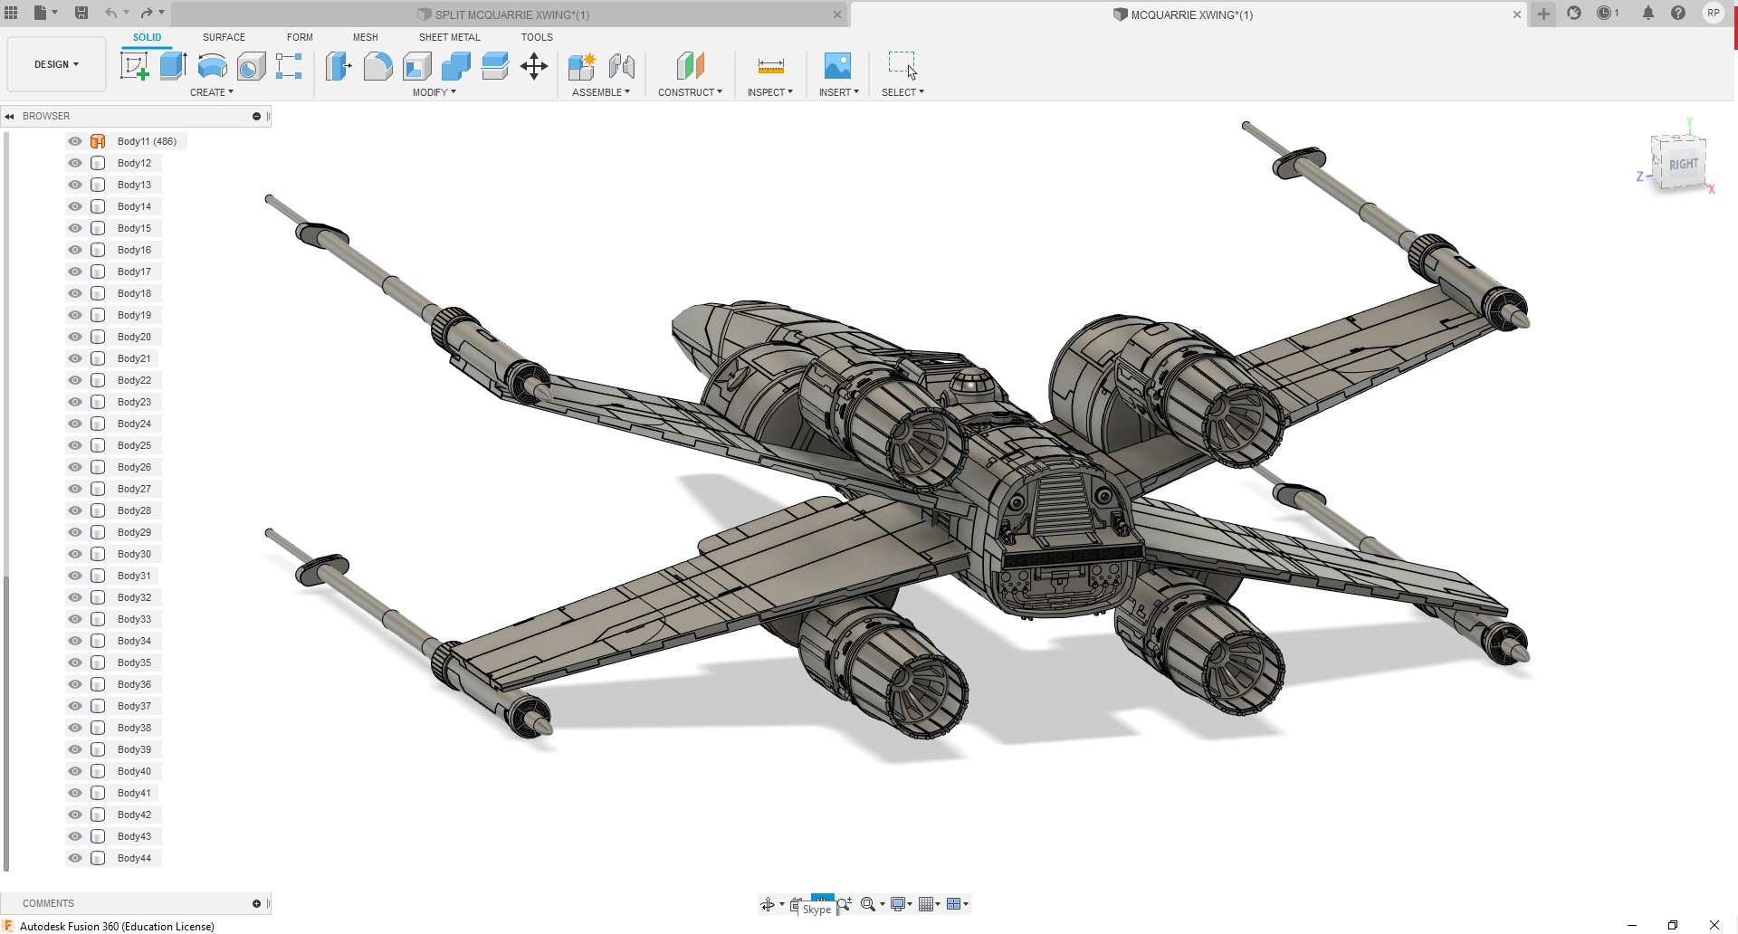Hide Body20 with its eye icon
Image resolution: width=1738 pixels, height=934 pixels.
(x=75, y=337)
